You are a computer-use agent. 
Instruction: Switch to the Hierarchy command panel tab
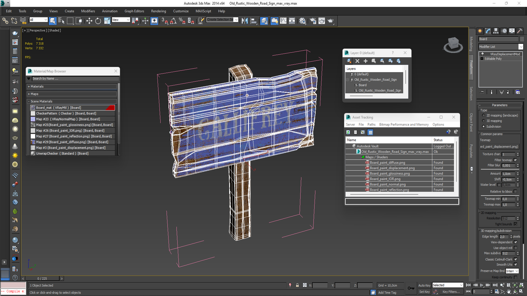point(496,31)
